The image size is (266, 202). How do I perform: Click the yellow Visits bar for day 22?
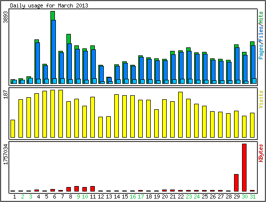pyautogui.click(x=180, y=115)
